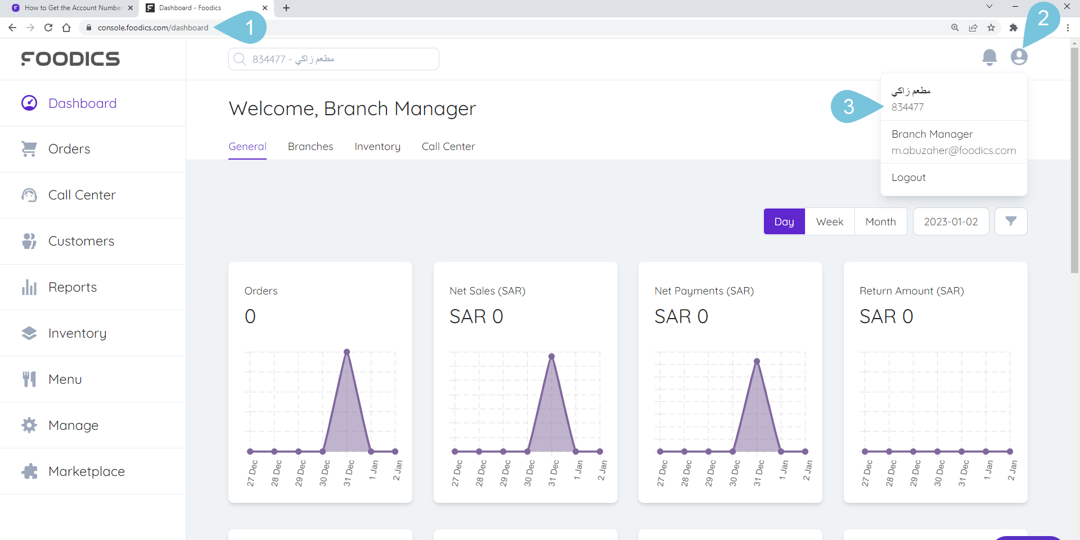The width and height of the screenshot is (1080, 540).
Task: Open notifications bell icon
Action: 989,57
